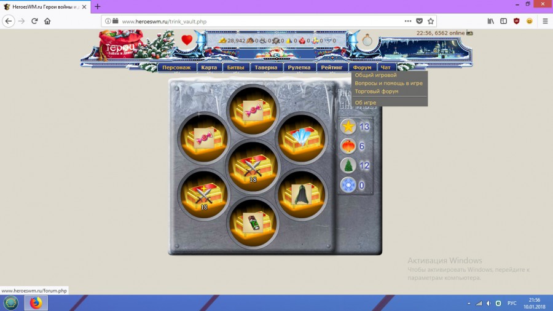
Task: Open the center crossed swords chest
Action: coord(253,167)
